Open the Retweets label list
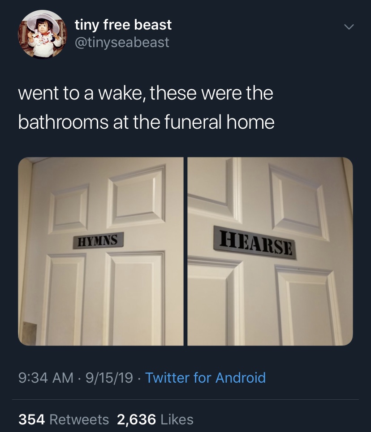 79,419
